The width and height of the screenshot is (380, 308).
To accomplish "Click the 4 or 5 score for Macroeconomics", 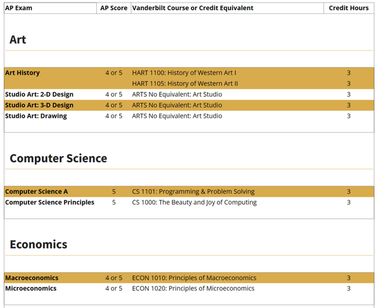I will [x=113, y=278].
